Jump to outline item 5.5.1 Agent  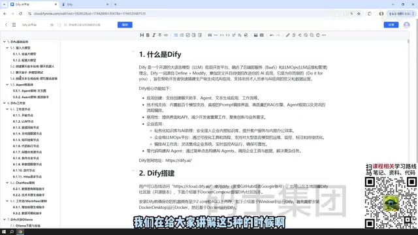pyautogui.click(x=29, y=91)
